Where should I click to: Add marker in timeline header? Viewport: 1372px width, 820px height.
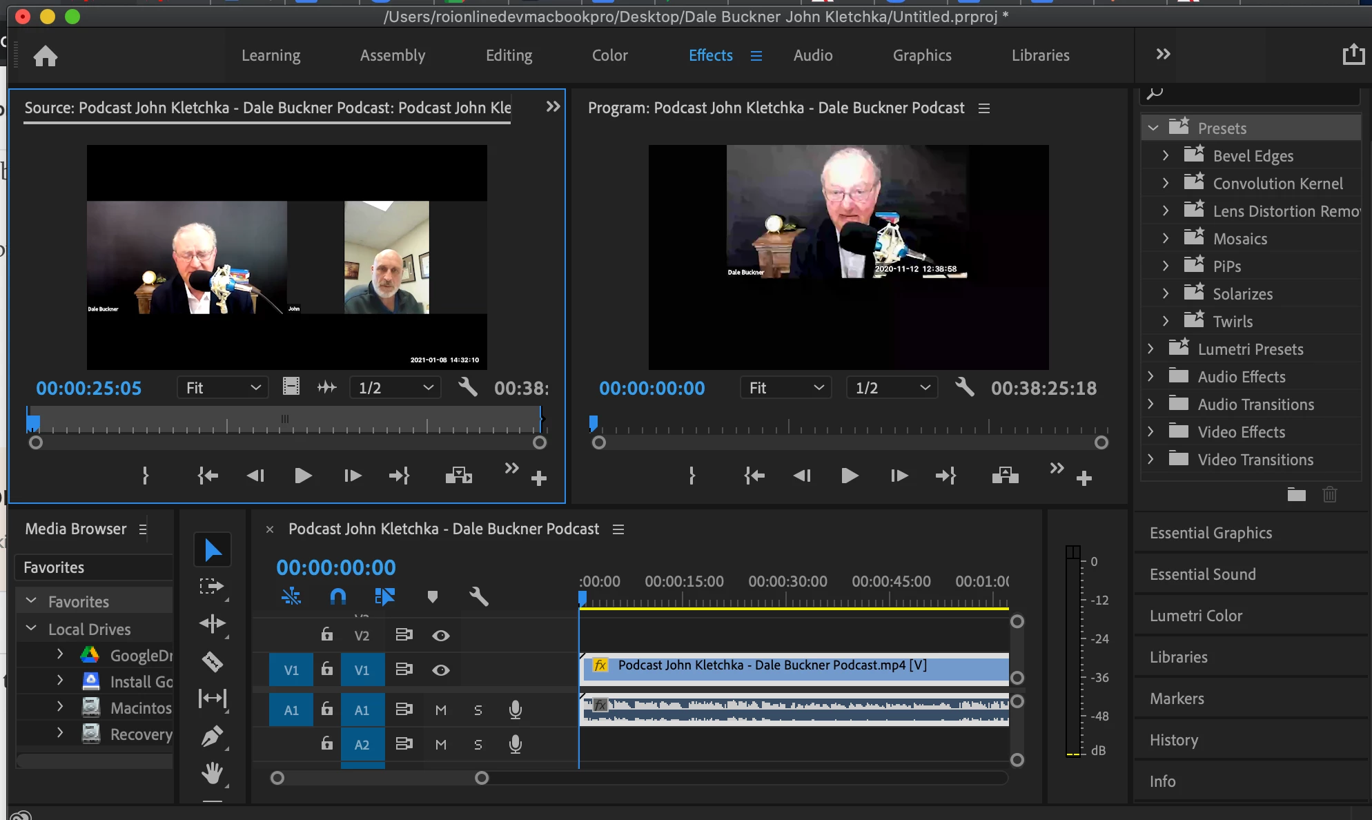(433, 596)
